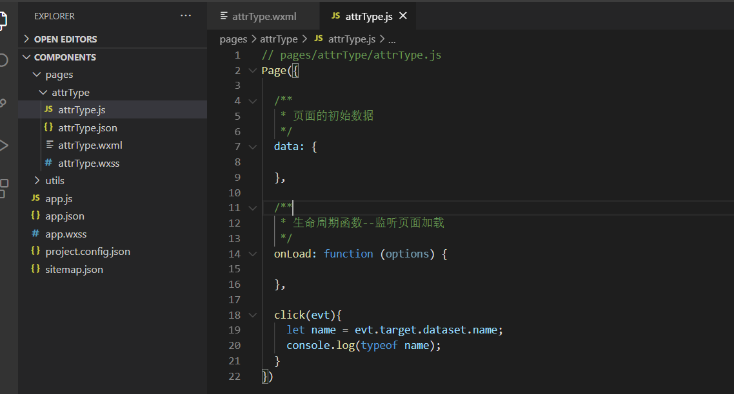Open attrType.json in the file tree
The width and height of the screenshot is (734, 394).
112,127
